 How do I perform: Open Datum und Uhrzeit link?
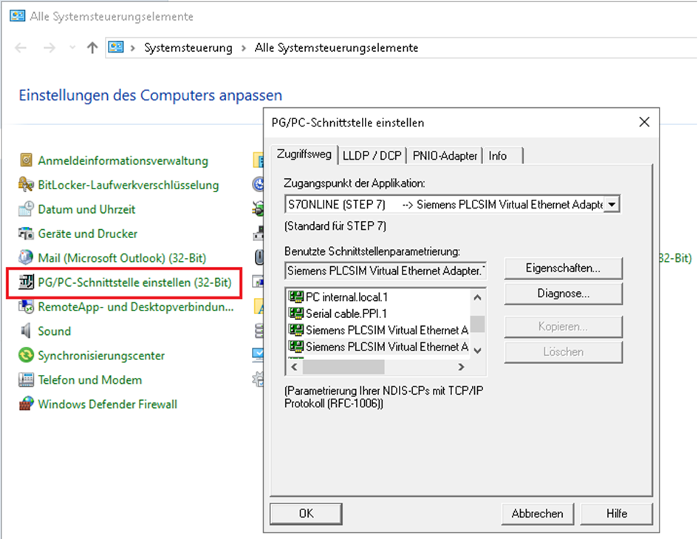click(x=86, y=209)
